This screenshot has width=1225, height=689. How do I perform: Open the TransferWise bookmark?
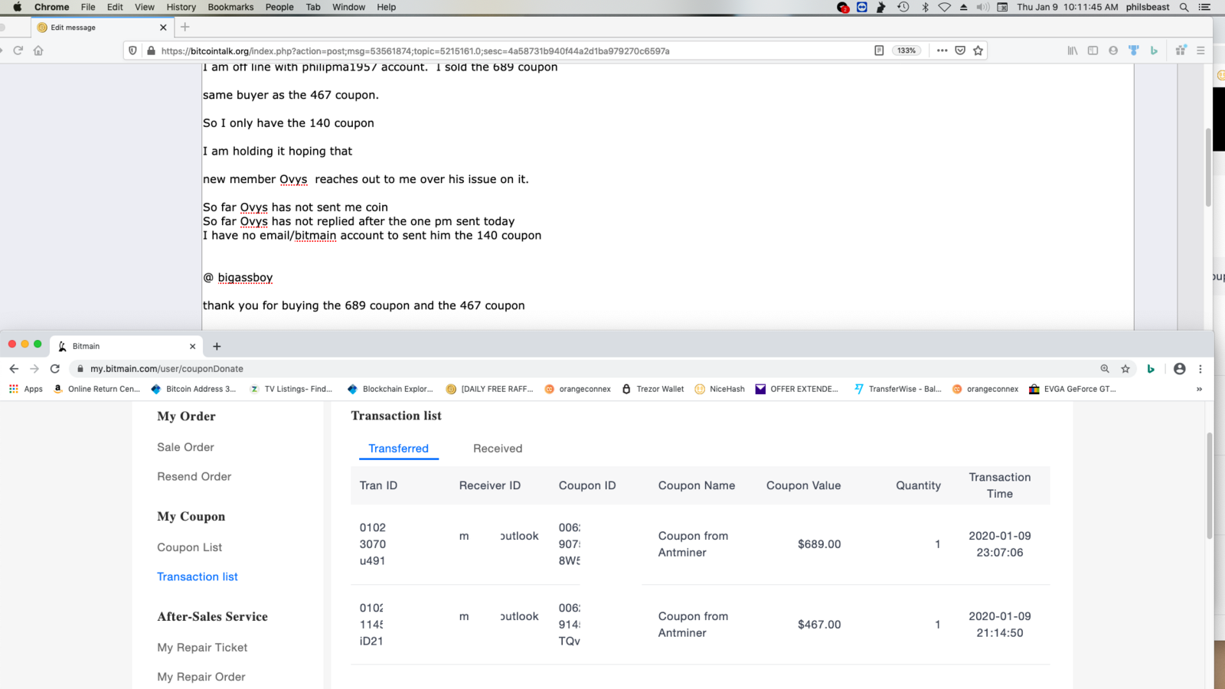click(x=897, y=389)
